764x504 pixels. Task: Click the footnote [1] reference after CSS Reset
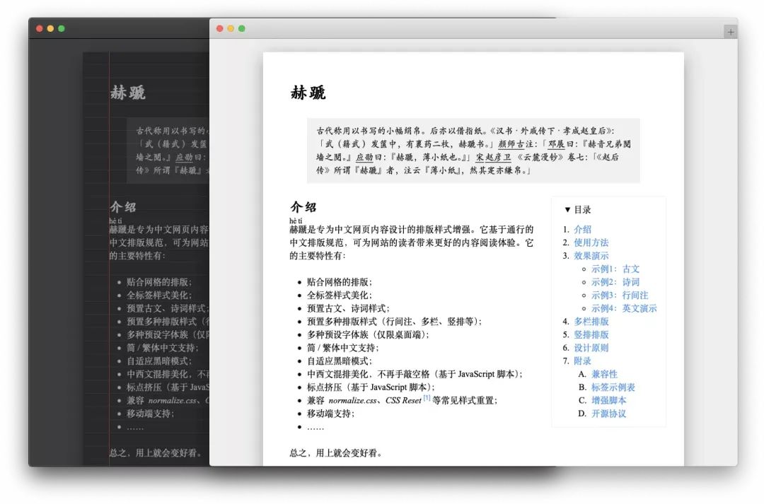pyautogui.click(x=427, y=398)
